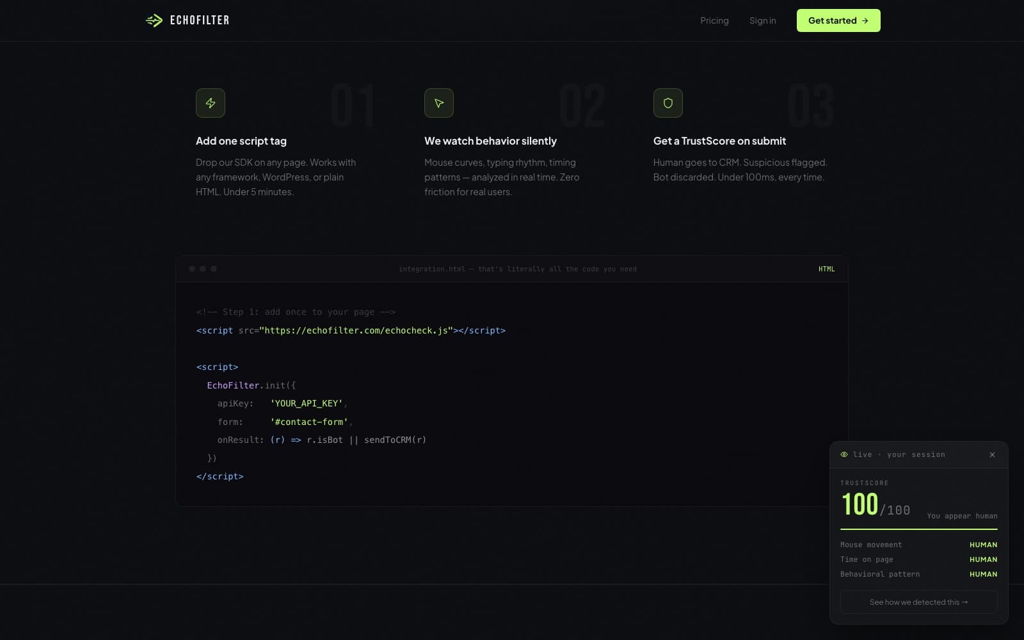Click the Mouse movement row label
The width and height of the screenshot is (1024, 640).
tap(871, 545)
